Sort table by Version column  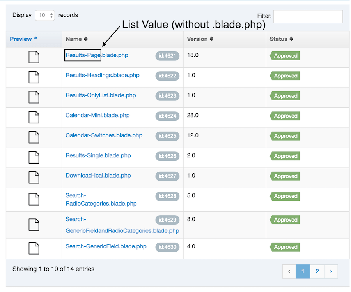200,39
